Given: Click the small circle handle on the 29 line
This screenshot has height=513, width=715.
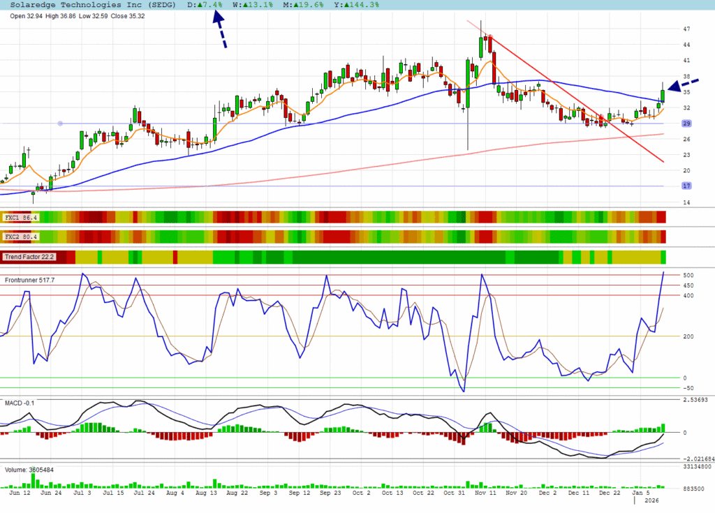Looking at the screenshot, I should coord(60,124).
